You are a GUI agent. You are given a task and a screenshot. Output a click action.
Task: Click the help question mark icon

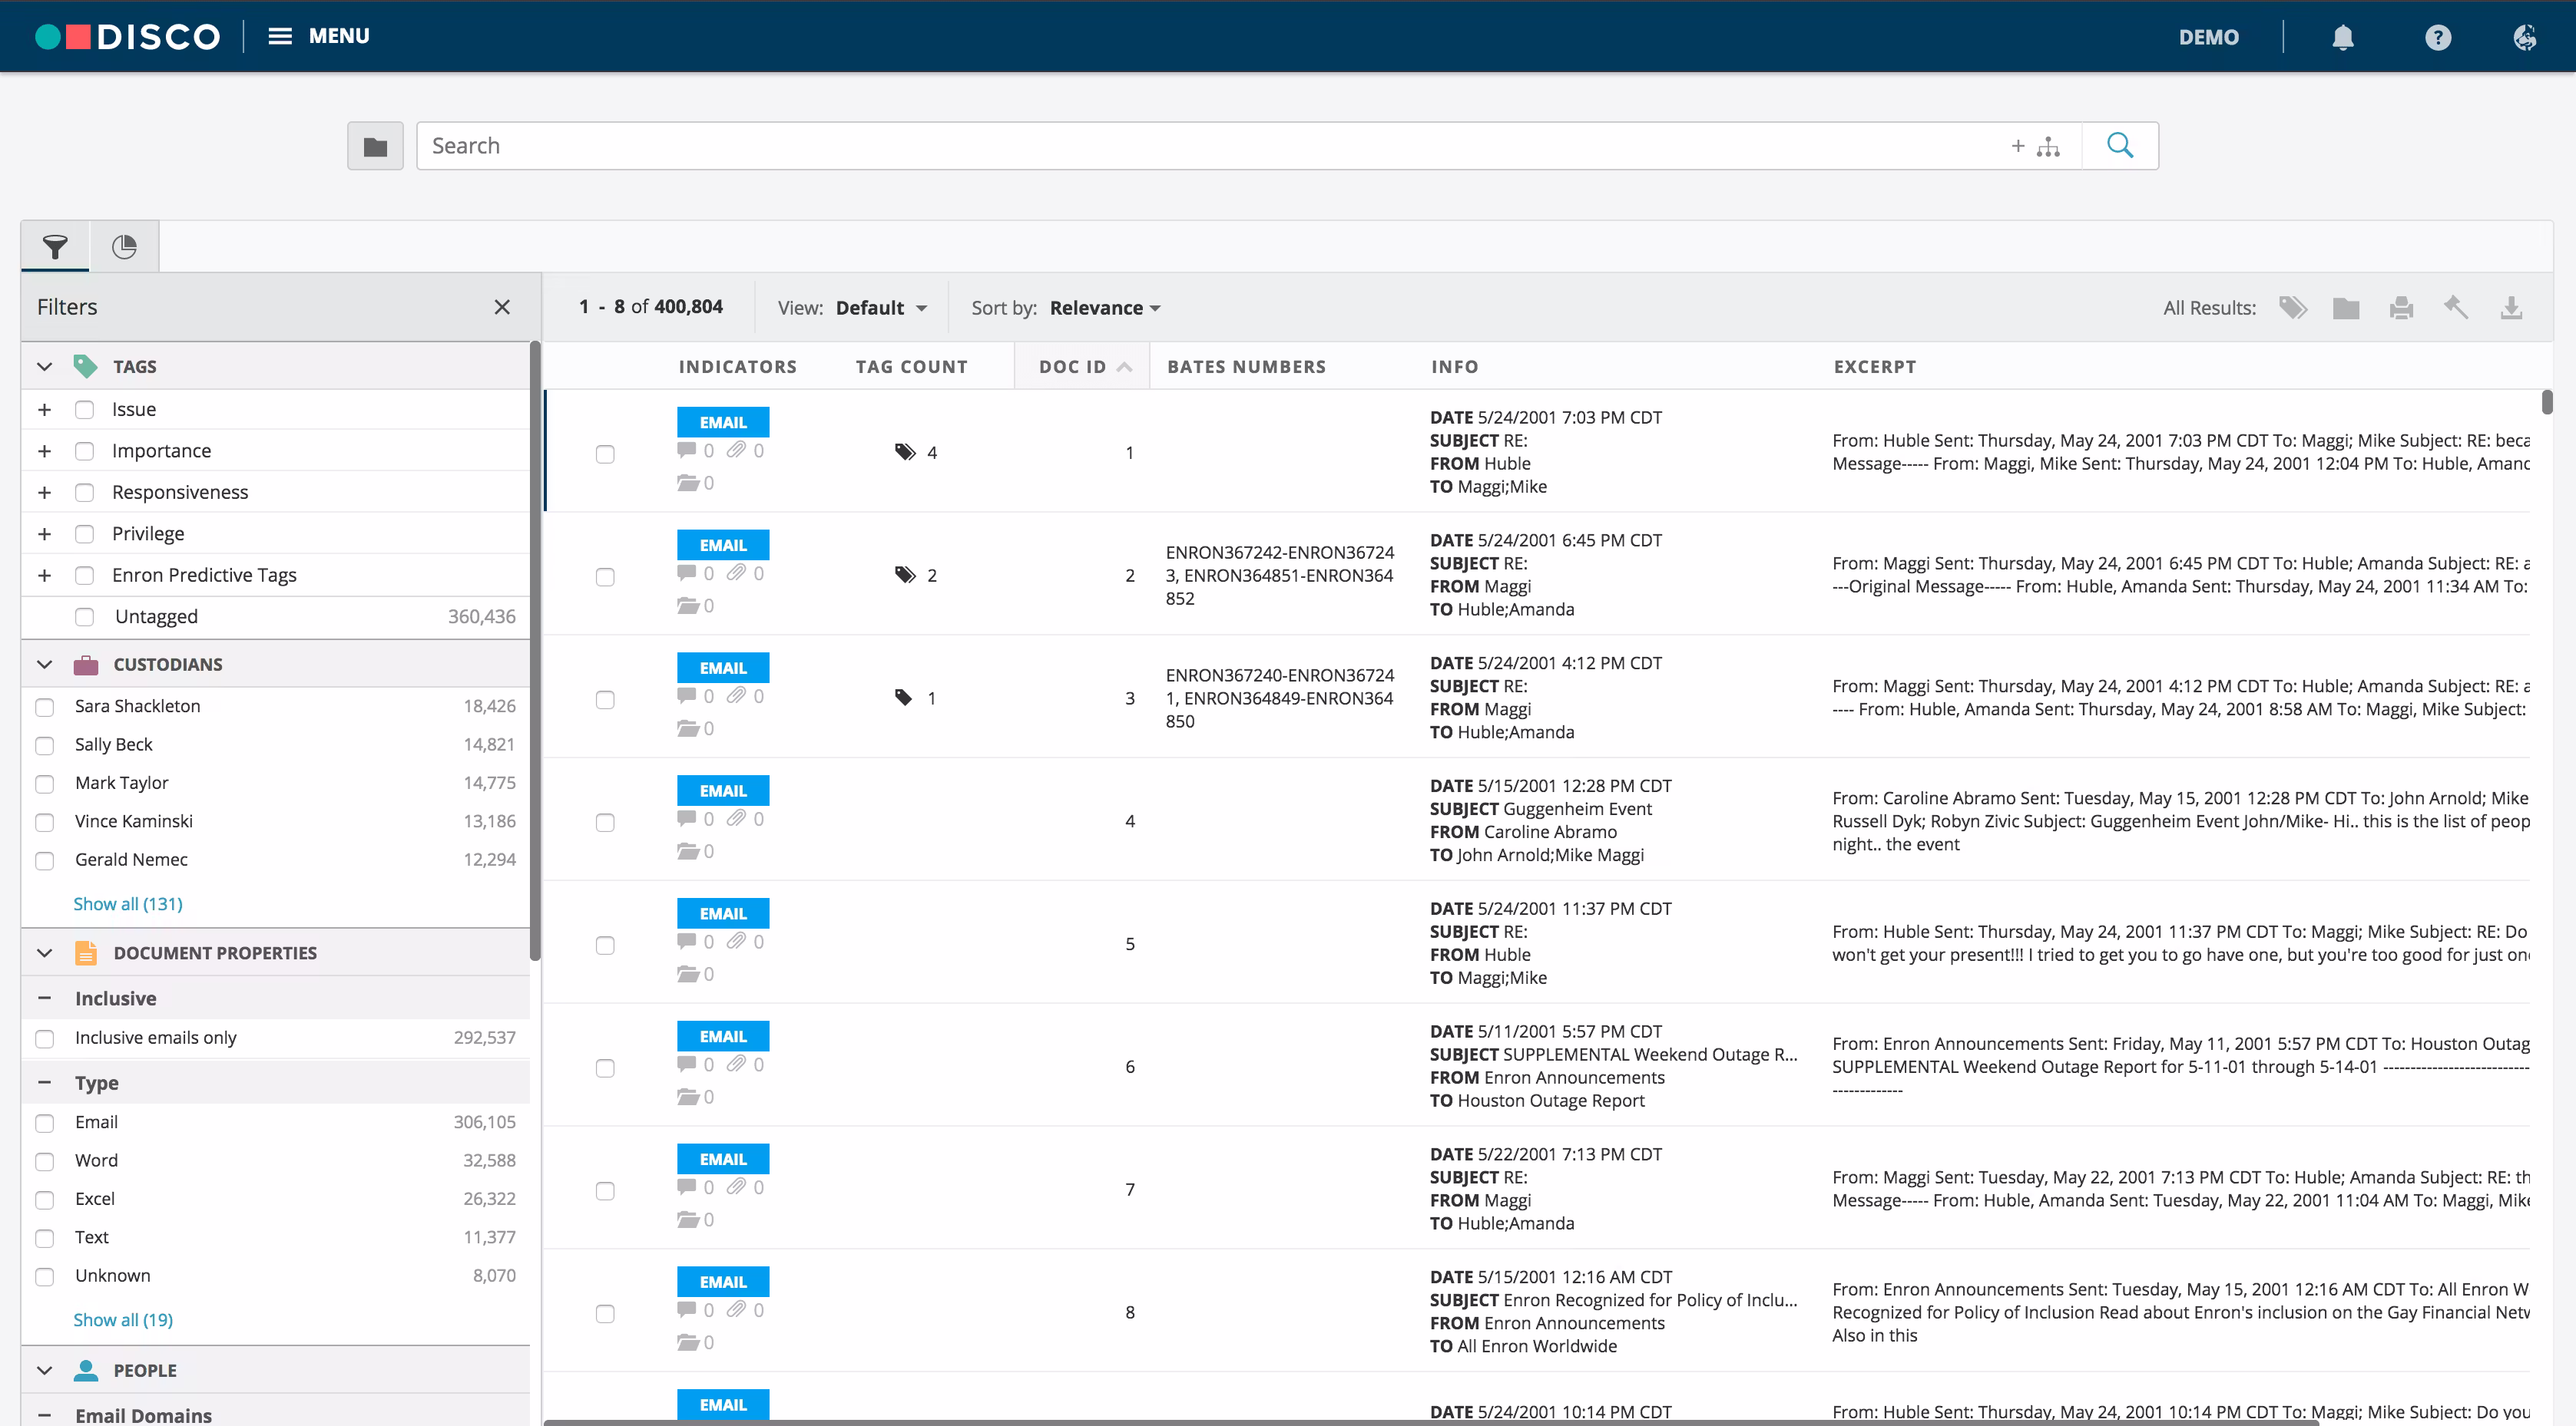click(2437, 37)
